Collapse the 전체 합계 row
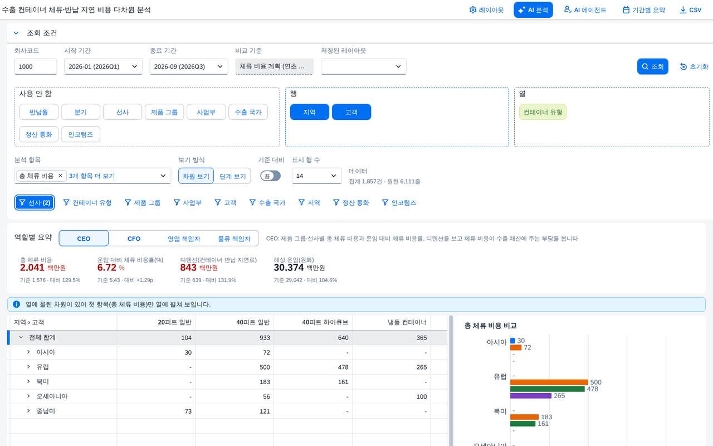The height and width of the screenshot is (446, 713). point(21,337)
